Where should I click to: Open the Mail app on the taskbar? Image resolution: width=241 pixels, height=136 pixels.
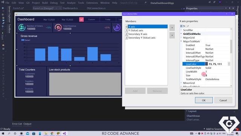point(27,133)
